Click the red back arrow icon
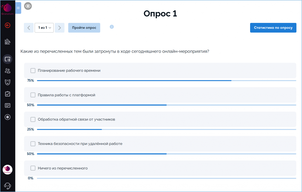The width and height of the screenshot is (302, 192). [8, 25]
